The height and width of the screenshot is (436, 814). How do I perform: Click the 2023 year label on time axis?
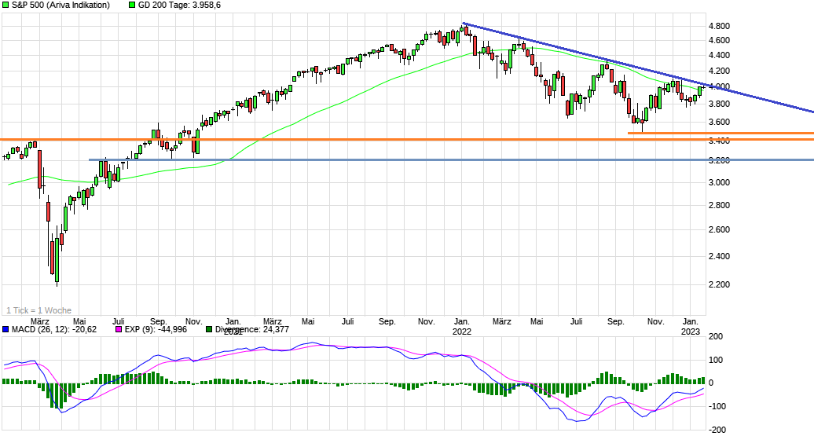(691, 332)
